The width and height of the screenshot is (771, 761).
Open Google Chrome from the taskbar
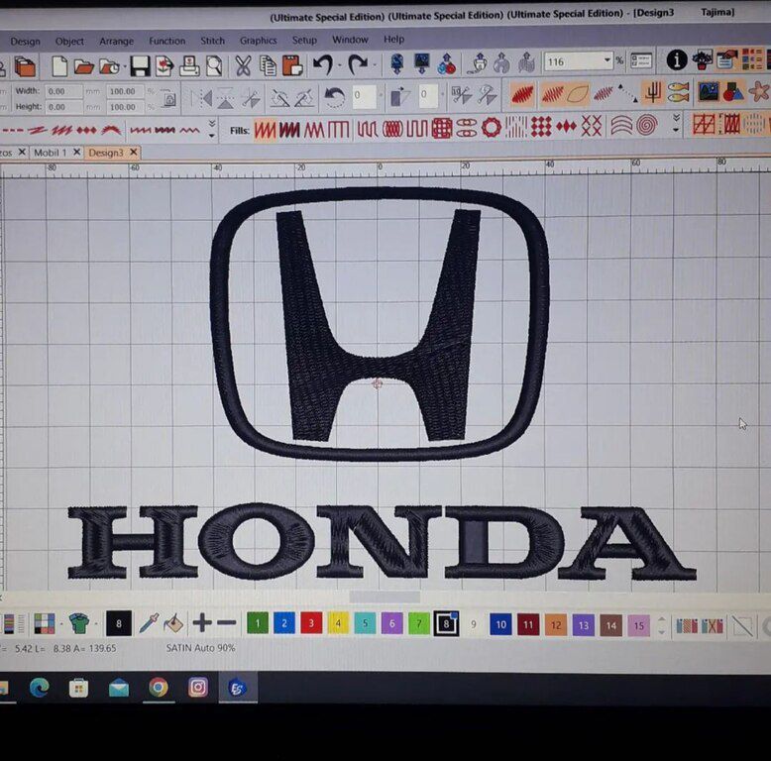(x=159, y=687)
